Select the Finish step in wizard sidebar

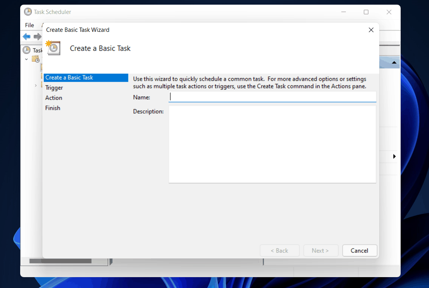[x=52, y=108]
